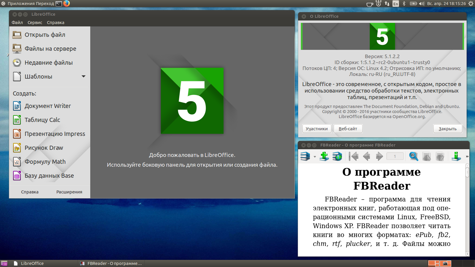The height and width of the screenshot is (267, 475).
Task: Create a new Документ Writer
Action: click(47, 106)
